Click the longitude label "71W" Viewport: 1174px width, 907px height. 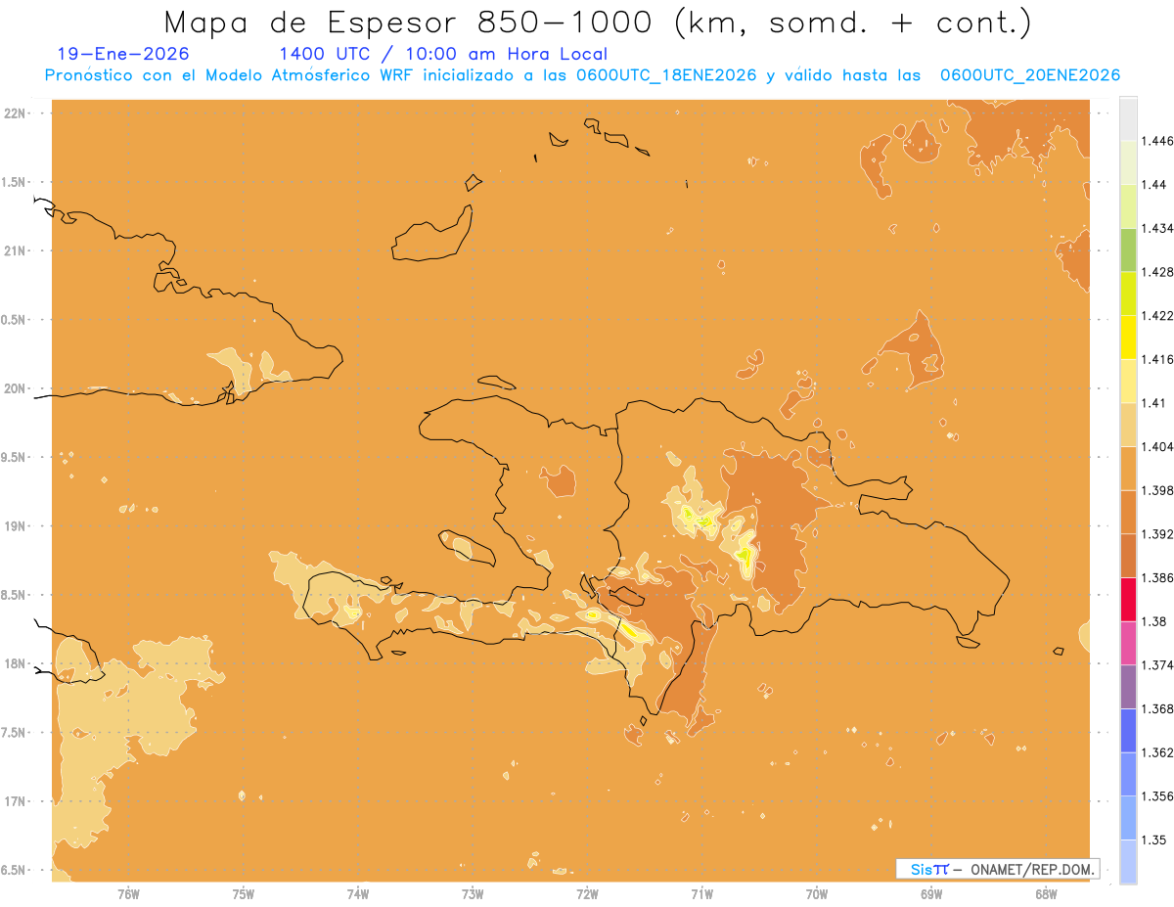701,893
